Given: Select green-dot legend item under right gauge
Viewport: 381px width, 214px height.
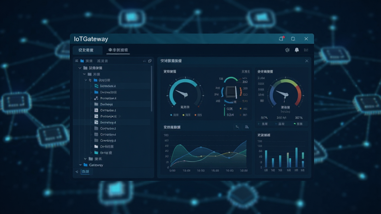Looking at the screenshot, I should (x=298, y=124).
